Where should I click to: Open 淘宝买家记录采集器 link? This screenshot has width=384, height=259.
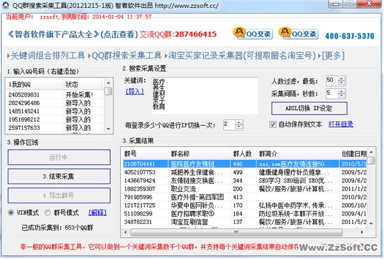pos(242,56)
